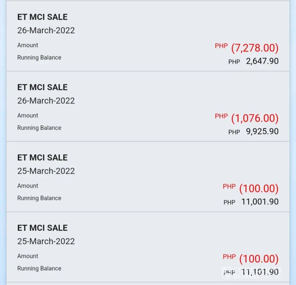This screenshot has width=296, height=285.
Task: Click the PHP label beside 9,925.90
Action: (234, 132)
